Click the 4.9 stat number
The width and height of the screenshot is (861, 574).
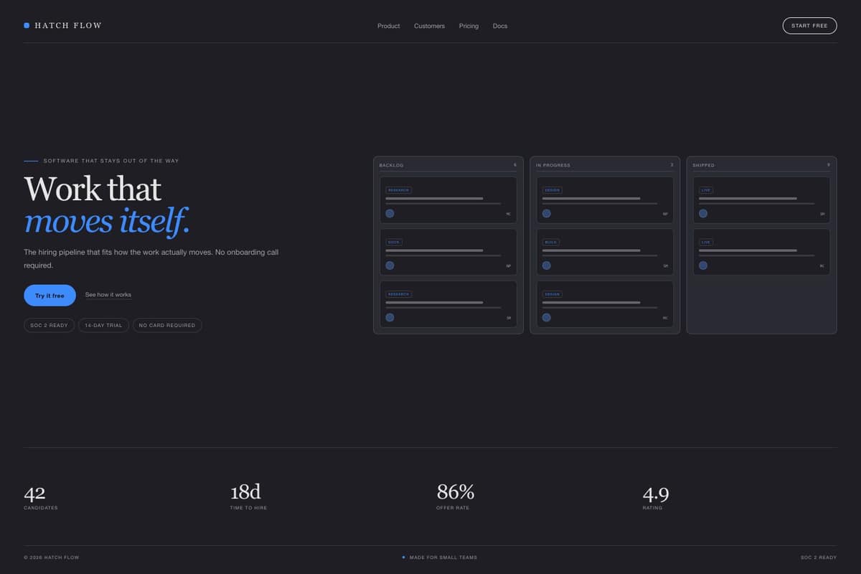click(656, 494)
